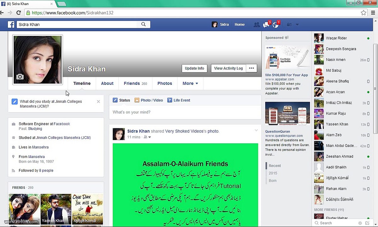This screenshot has height=227, width=378.
Task: Click the camera icon on profile picture
Action: point(20,77)
